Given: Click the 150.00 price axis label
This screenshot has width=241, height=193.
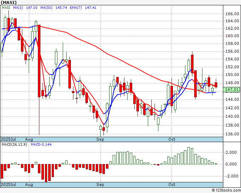Looking at the screenshot, I should coord(232,75).
